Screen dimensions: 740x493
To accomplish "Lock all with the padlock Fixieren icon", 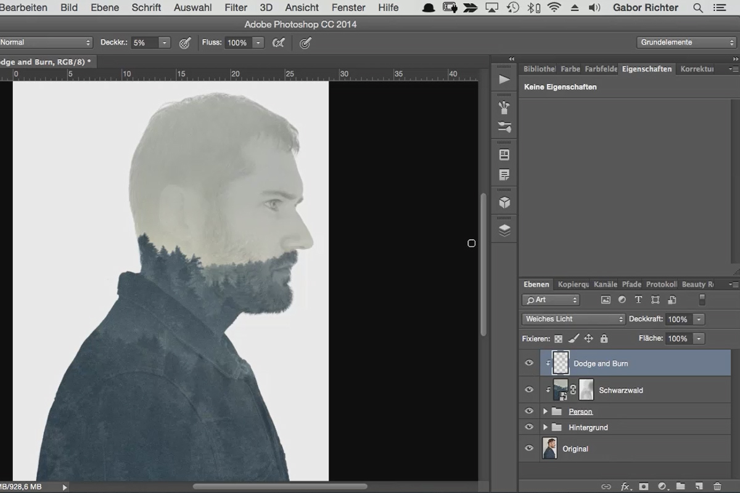I will [x=604, y=338].
